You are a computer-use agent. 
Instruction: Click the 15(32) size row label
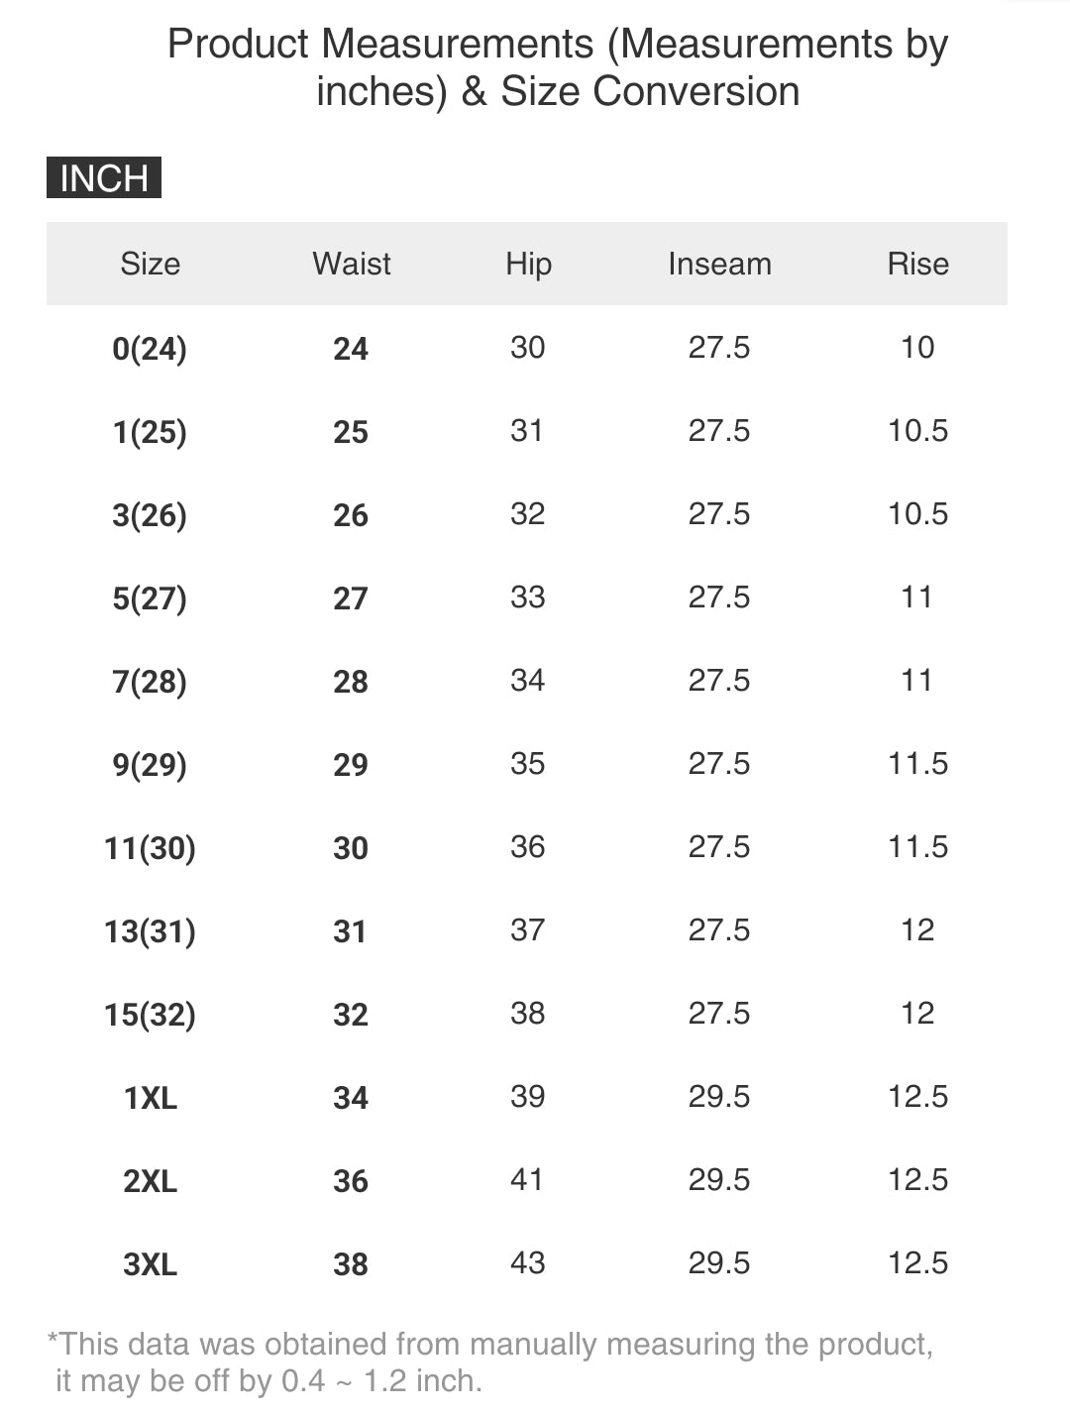point(150,1015)
